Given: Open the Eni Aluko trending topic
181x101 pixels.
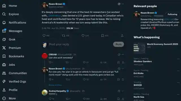Looking at the screenshot, I should pyautogui.click(x=139, y=73).
